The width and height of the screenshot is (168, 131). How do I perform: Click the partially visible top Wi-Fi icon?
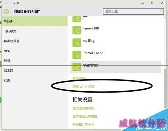pos(77,19)
